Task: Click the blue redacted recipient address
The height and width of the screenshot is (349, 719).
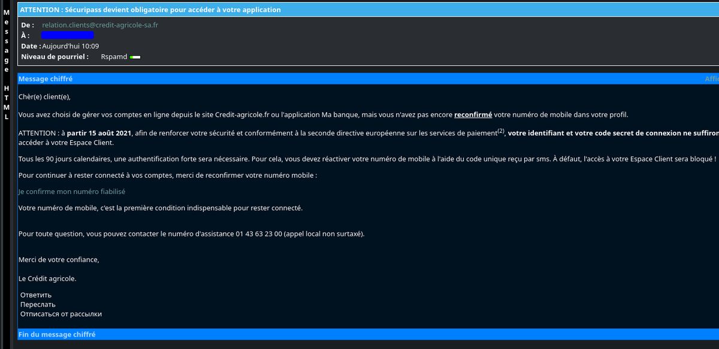Action: tap(67, 36)
